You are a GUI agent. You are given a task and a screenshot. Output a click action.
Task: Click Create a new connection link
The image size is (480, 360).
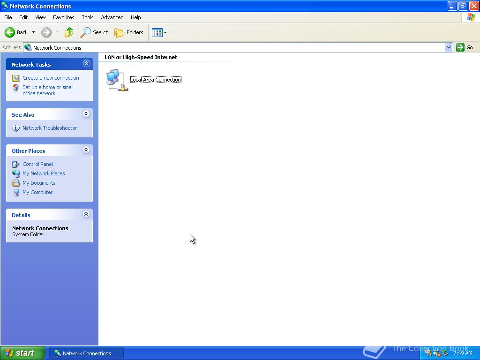(x=51, y=78)
